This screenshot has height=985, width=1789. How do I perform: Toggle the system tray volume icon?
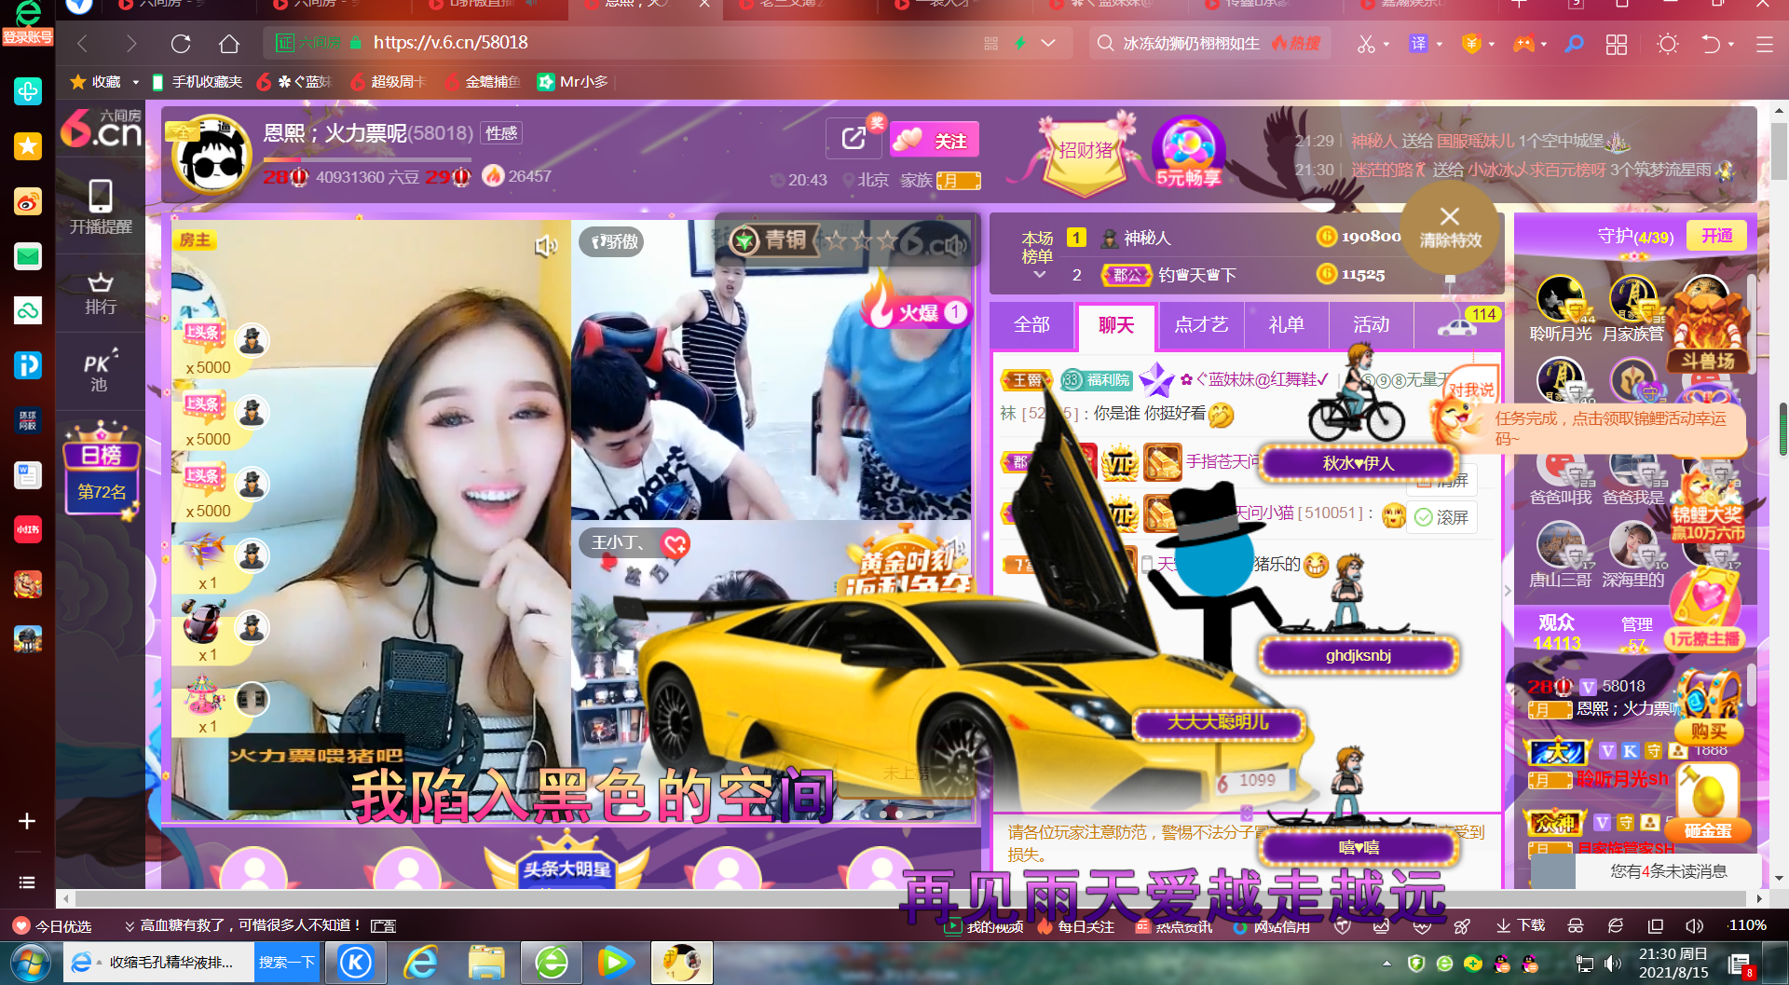pos(1613,964)
